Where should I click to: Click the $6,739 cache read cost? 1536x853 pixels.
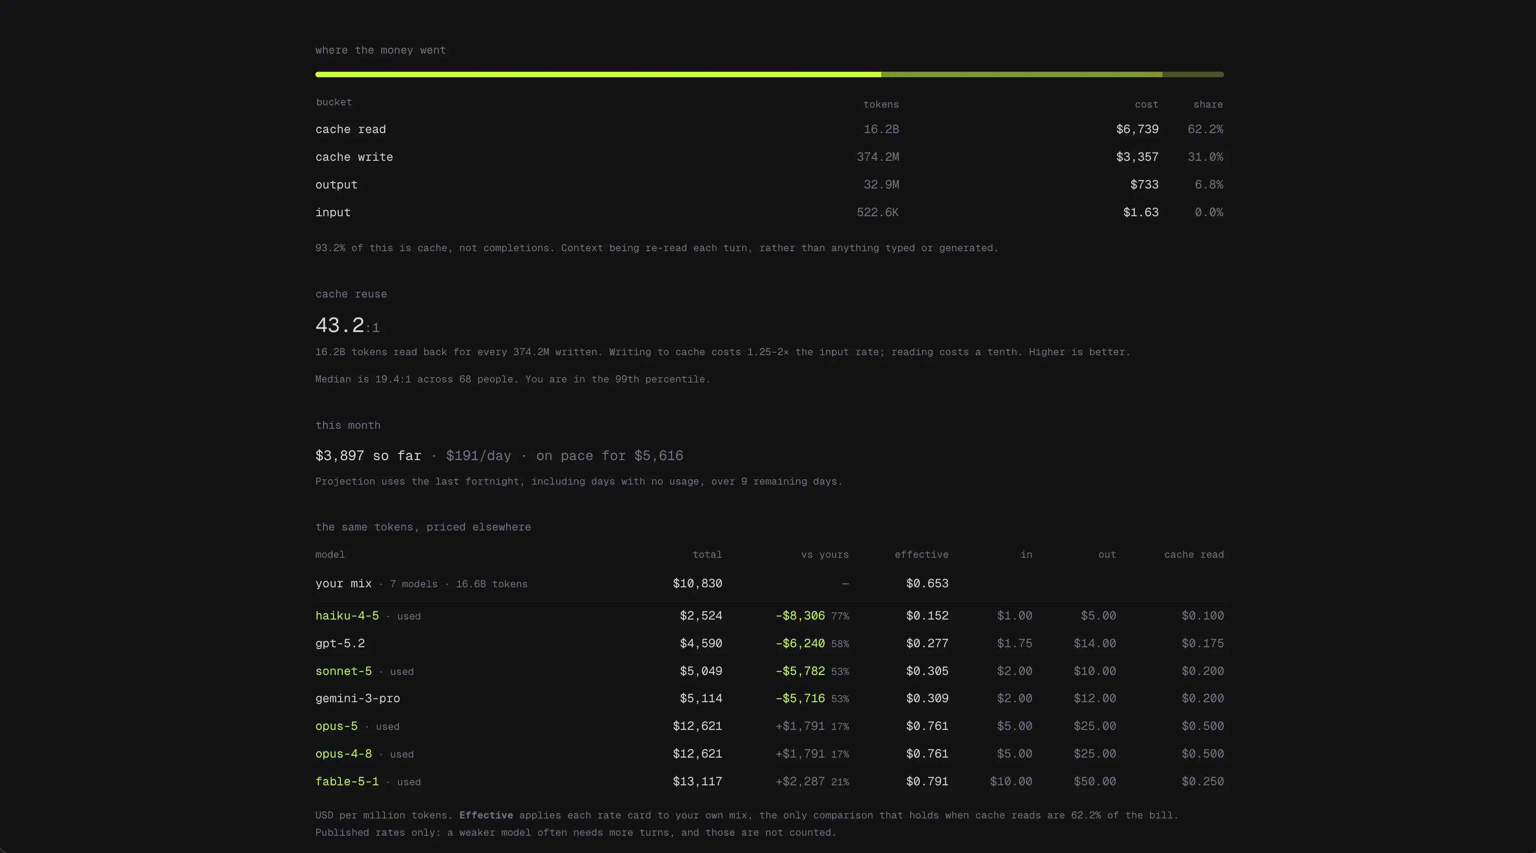(x=1137, y=129)
